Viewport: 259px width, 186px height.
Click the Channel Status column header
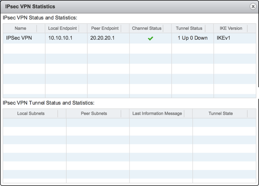(147, 28)
